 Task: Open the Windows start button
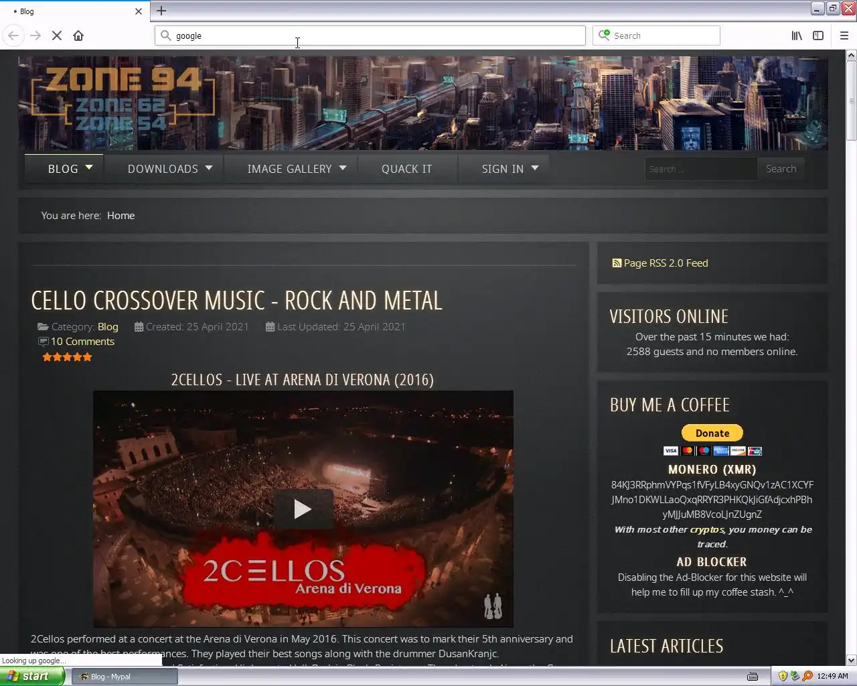(x=32, y=676)
